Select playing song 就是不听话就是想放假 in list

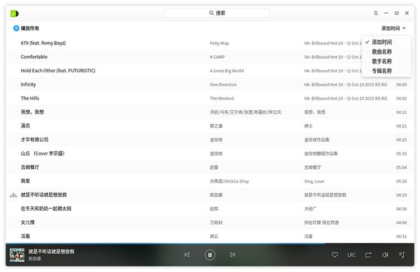click(44, 195)
